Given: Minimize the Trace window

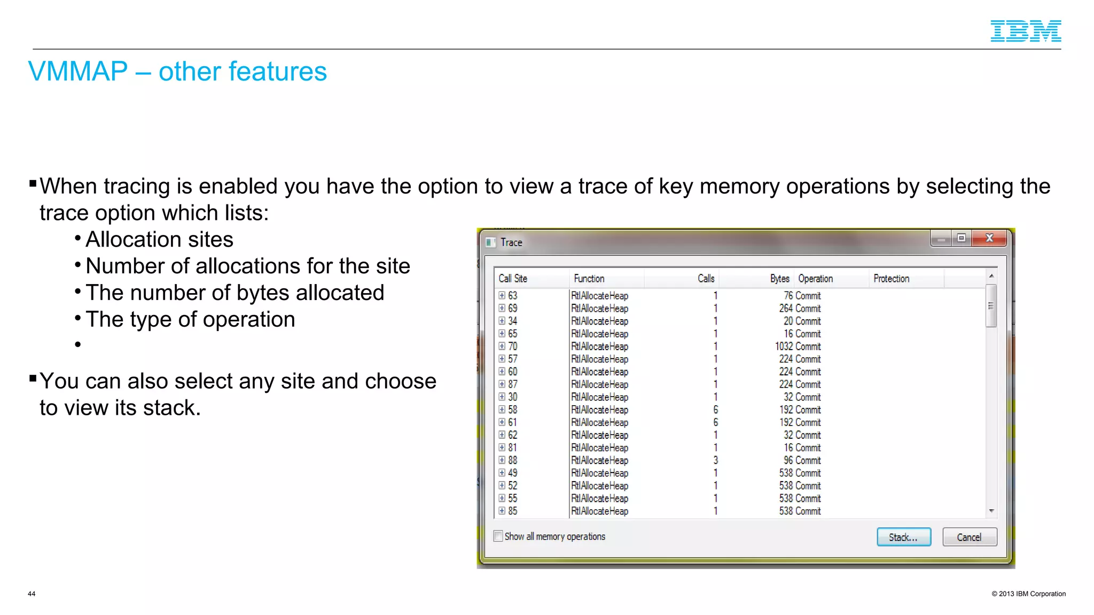Looking at the screenshot, I should point(941,239).
